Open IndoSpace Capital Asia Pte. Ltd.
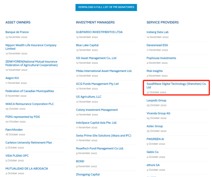The width and height of the screenshot is (212, 177). (96, 122)
